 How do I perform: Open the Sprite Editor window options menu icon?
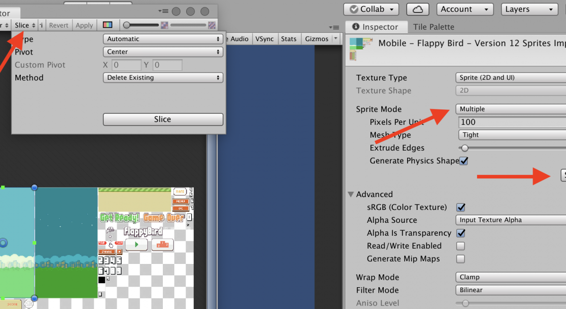[163, 11]
